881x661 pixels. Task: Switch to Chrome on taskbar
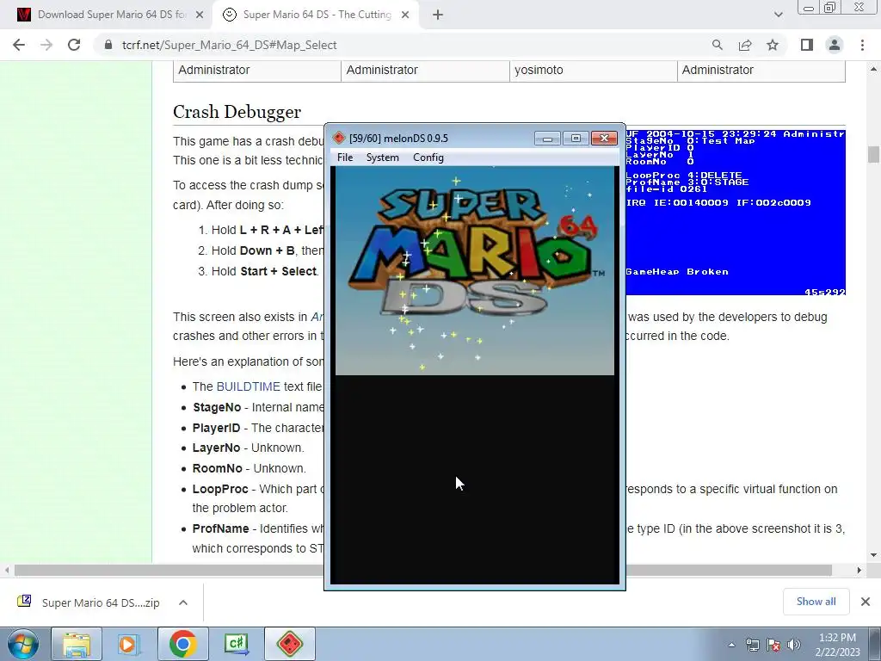click(x=182, y=644)
